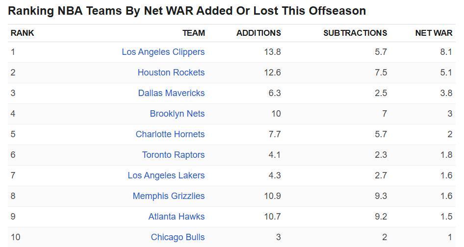Image resolution: width=464 pixels, height=247 pixels.
Task: Sort by the NET WAR column header
Action: click(434, 33)
